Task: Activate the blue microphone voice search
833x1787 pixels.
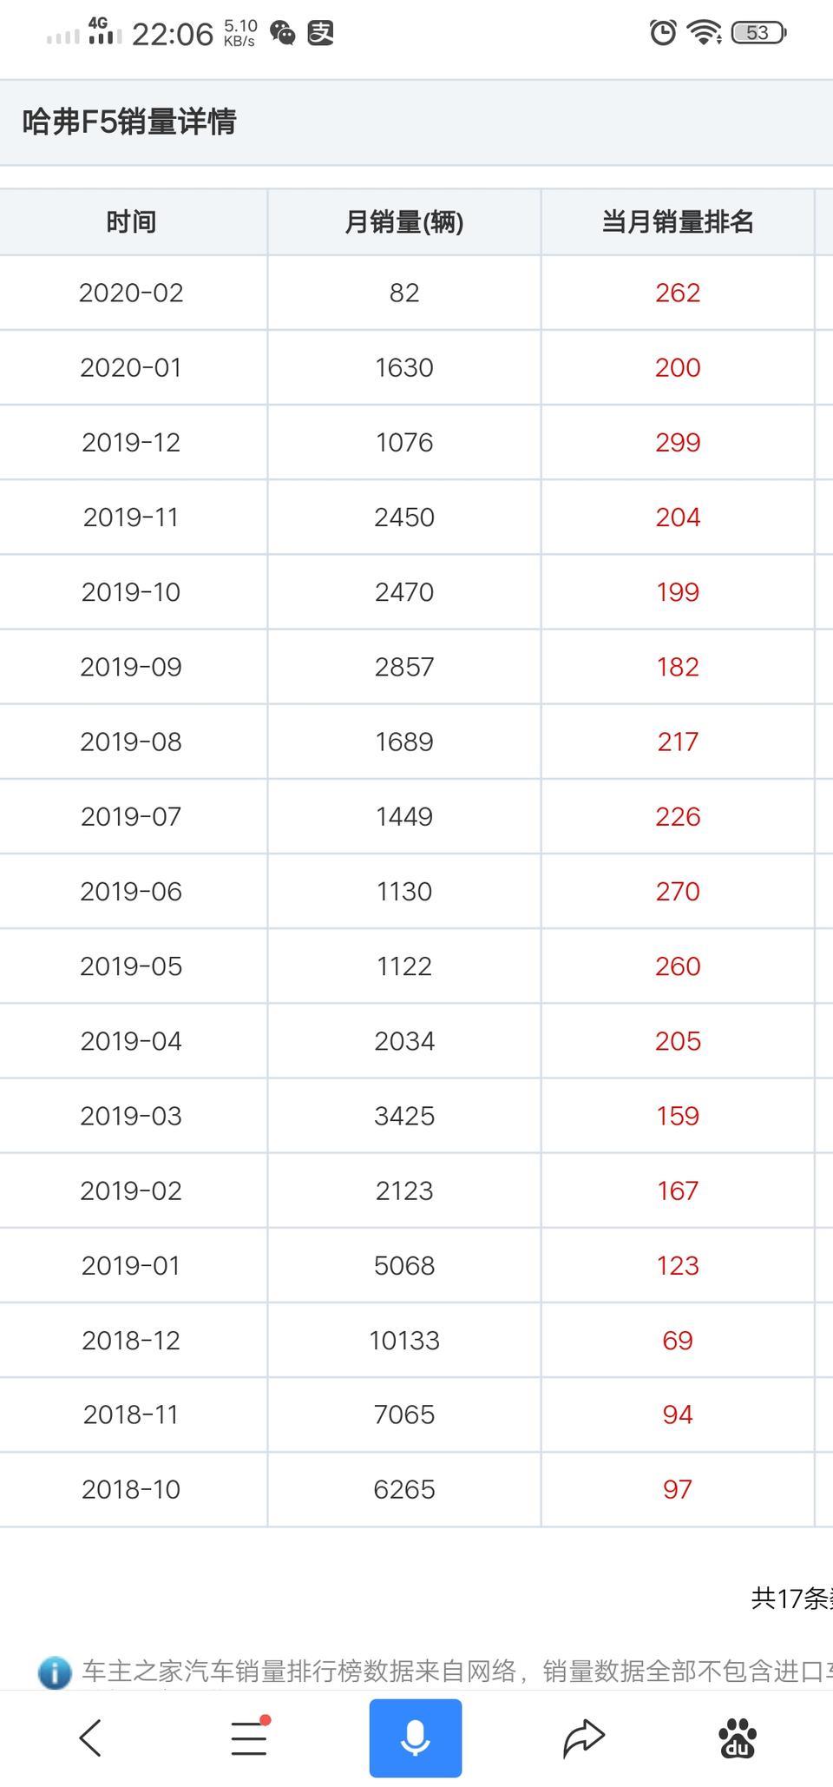Action: click(x=416, y=1738)
